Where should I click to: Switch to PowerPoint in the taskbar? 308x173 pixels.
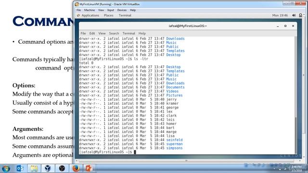tap(89, 168)
